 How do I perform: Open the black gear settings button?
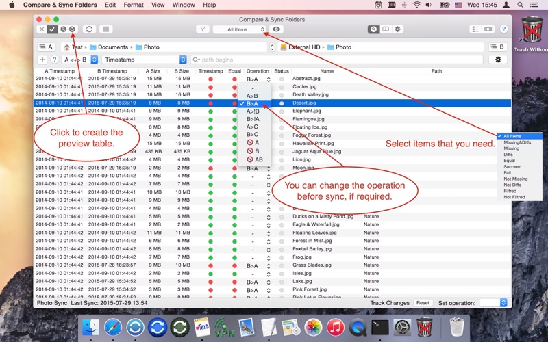tap(498, 60)
